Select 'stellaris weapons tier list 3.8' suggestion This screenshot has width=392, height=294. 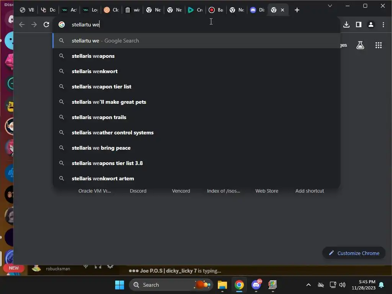pos(196,163)
